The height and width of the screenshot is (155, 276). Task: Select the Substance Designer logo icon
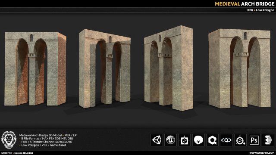pyautogui.click(x=184, y=140)
